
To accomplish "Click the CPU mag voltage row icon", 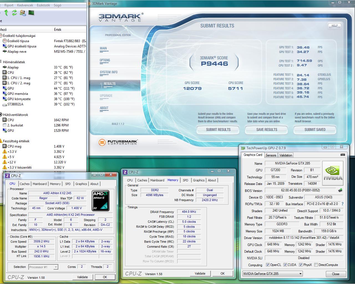I will pyautogui.click(x=5, y=146).
